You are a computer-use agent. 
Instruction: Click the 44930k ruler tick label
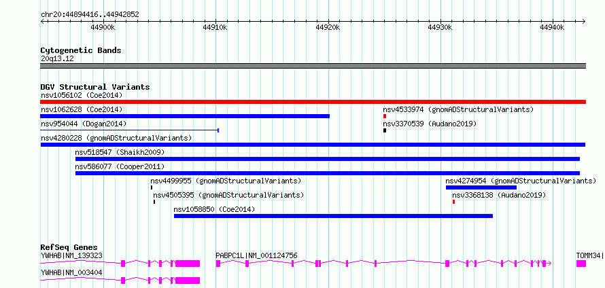[x=440, y=27]
